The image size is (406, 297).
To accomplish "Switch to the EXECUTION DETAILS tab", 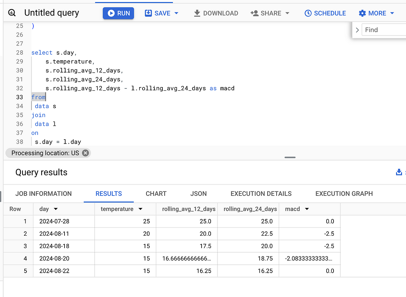I will click(261, 194).
